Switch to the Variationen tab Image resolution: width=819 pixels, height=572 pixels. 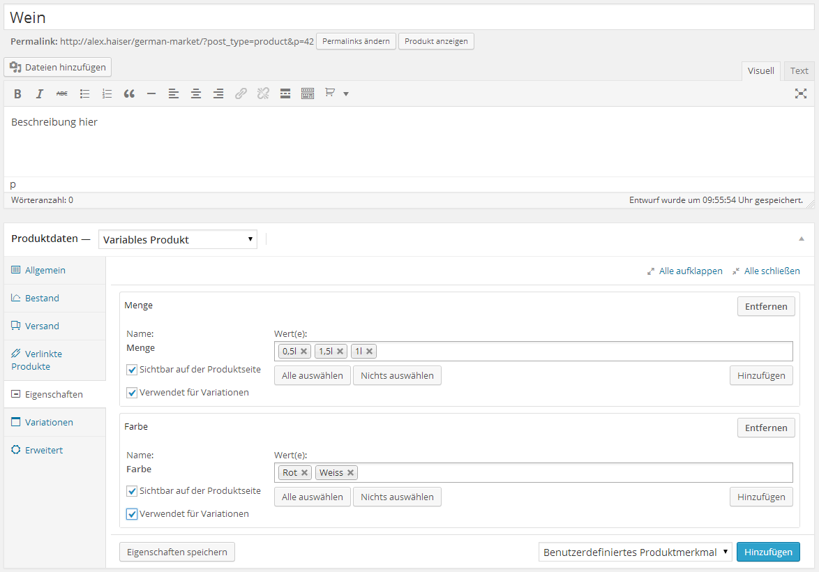point(49,422)
